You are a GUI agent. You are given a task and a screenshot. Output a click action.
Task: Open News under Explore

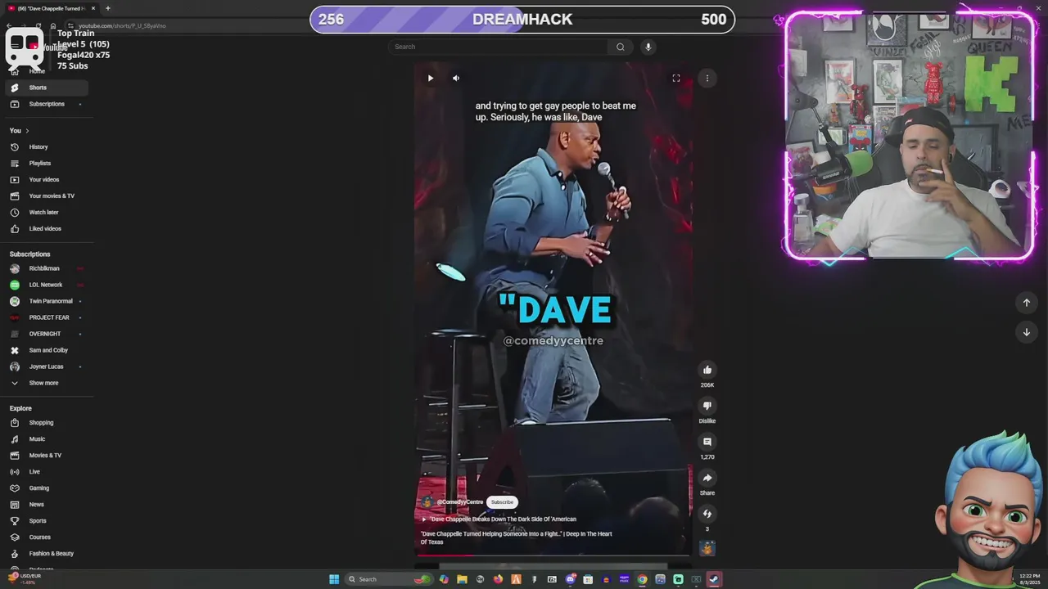(46, 505)
